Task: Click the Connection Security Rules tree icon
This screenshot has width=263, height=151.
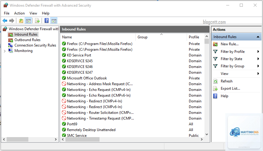Action: pyautogui.click(x=11, y=45)
